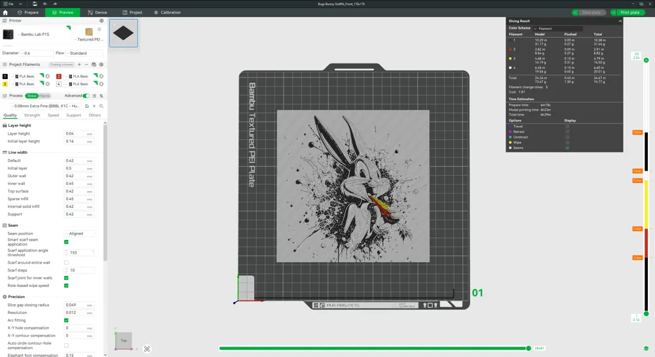Open the Color Scheme Filament dropdown
Image resolution: width=655 pixels, height=357 pixels.
tap(557, 28)
